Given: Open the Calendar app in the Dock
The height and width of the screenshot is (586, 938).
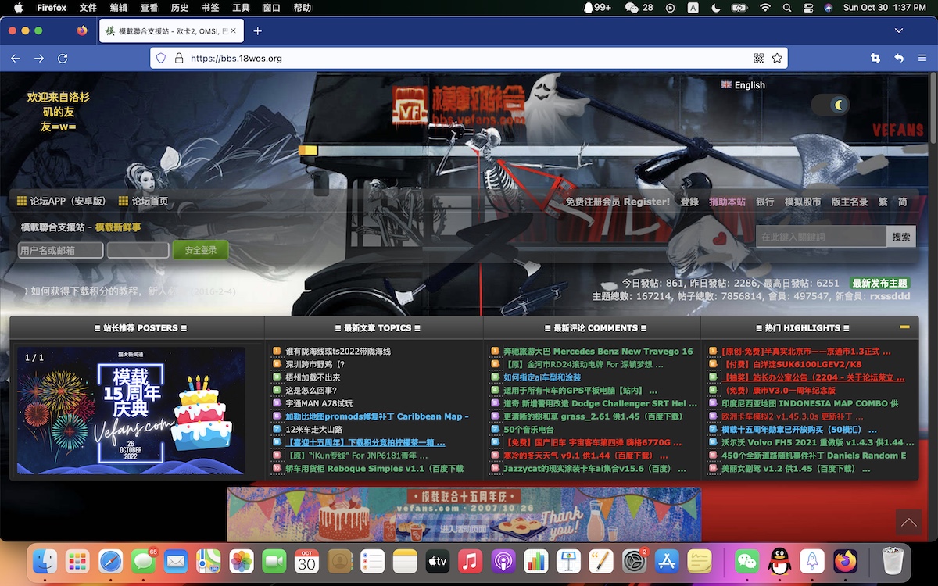Looking at the screenshot, I should coord(306,561).
